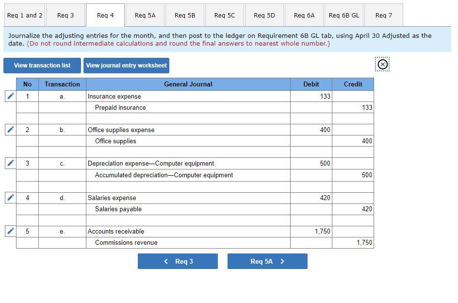Open the View journal entry worksheet

[126, 65]
